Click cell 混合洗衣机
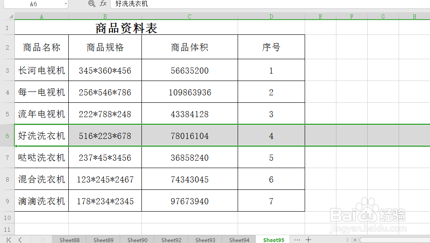This screenshot has width=430, height=243. point(41,179)
